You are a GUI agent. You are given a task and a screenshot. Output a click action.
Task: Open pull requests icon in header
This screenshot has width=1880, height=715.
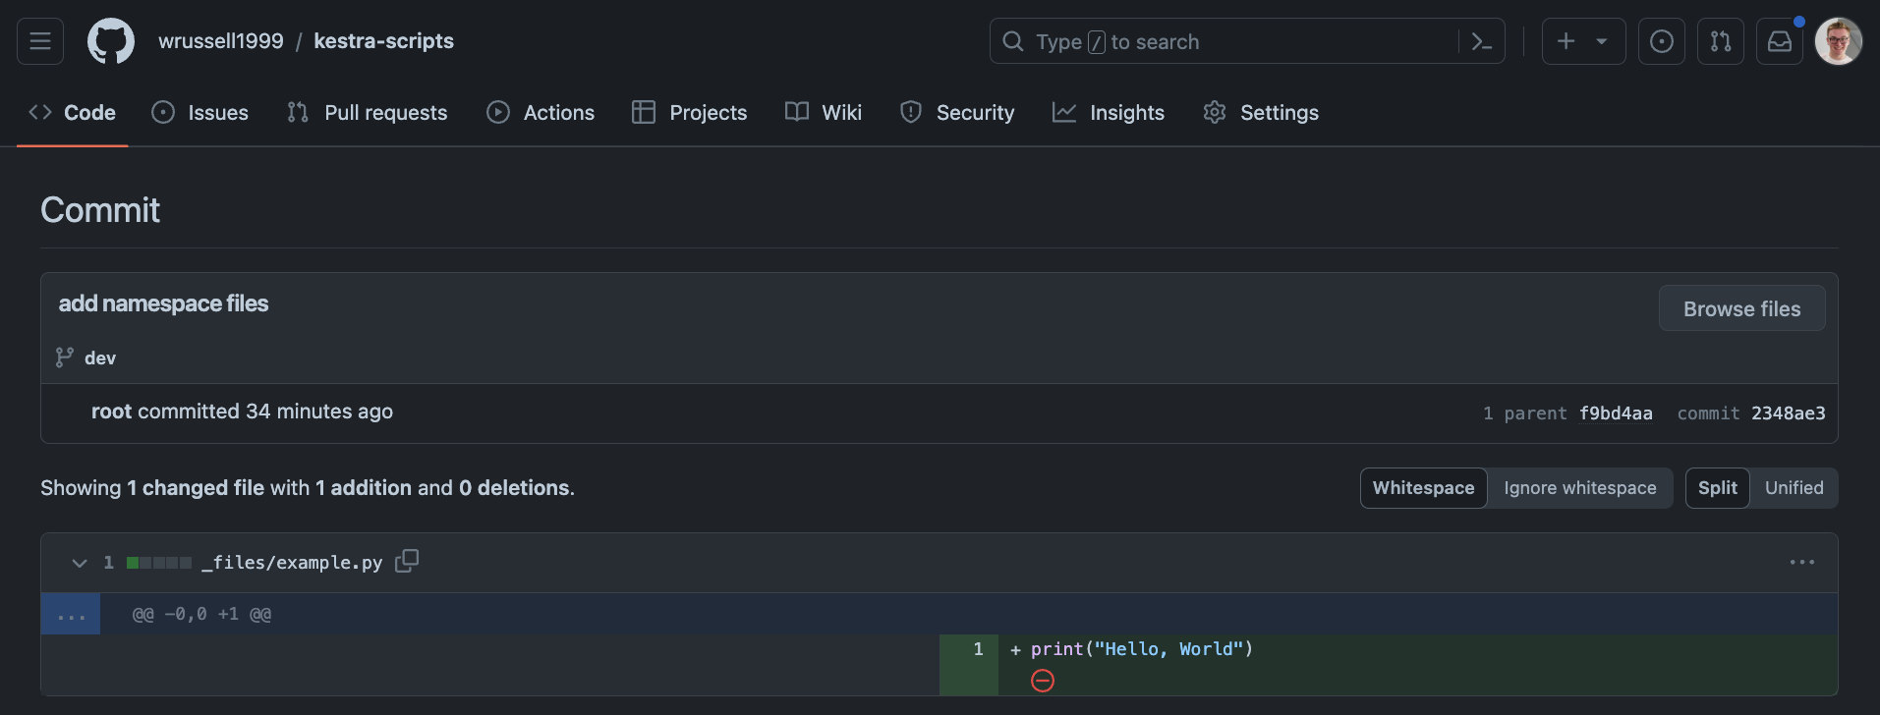coord(1720,41)
